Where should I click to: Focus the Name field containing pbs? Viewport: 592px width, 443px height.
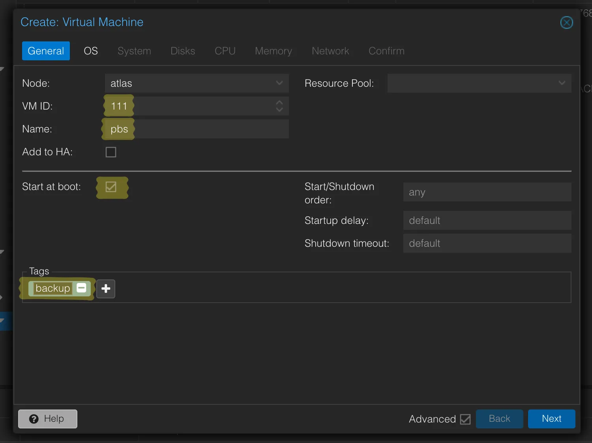pyautogui.click(x=197, y=129)
